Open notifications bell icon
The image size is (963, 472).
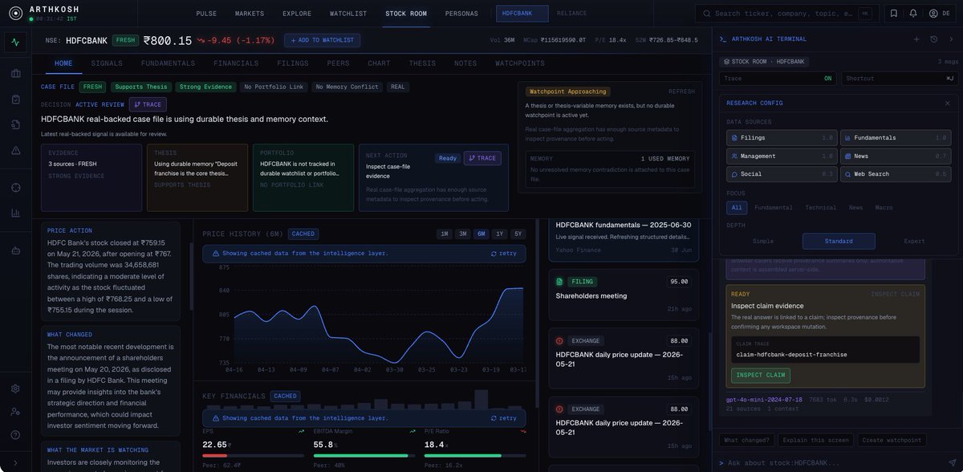913,14
